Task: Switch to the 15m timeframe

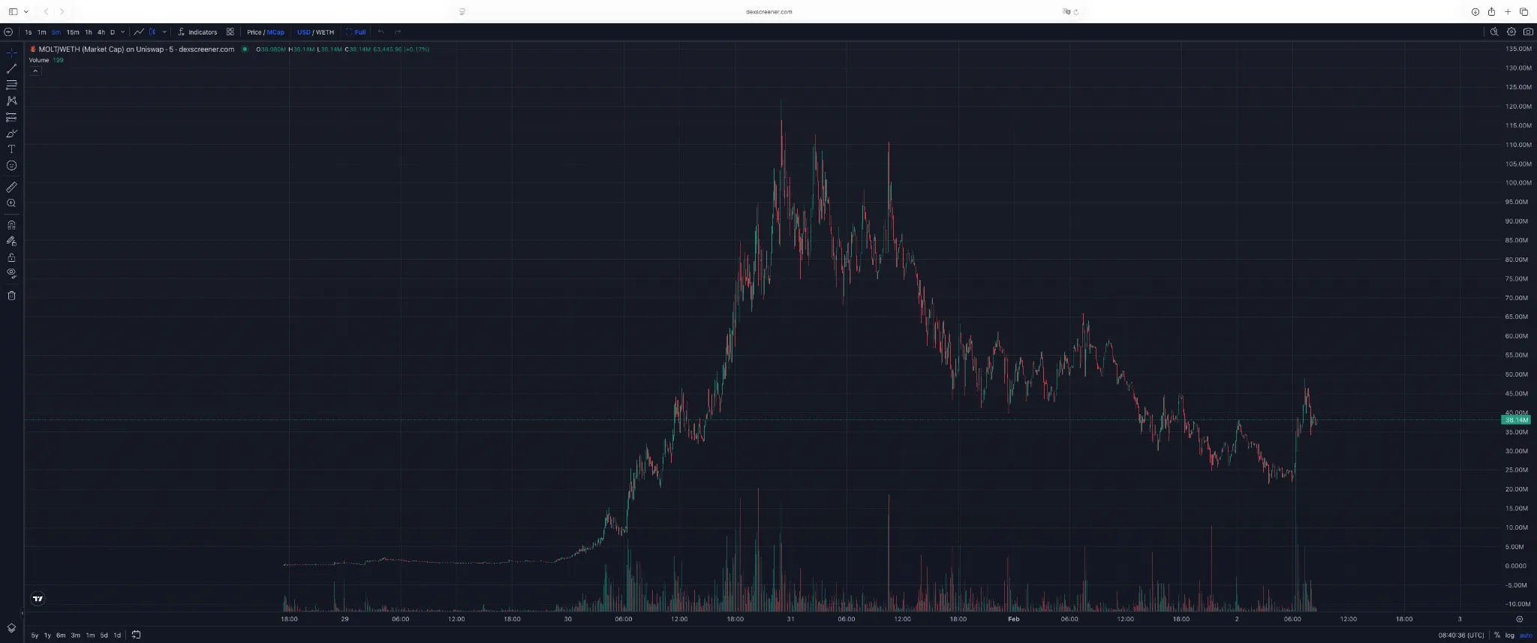Action: click(x=73, y=32)
